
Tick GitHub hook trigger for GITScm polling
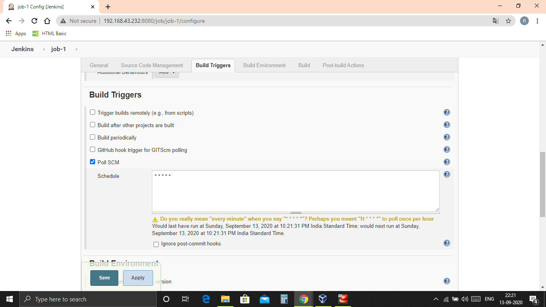point(93,150)
